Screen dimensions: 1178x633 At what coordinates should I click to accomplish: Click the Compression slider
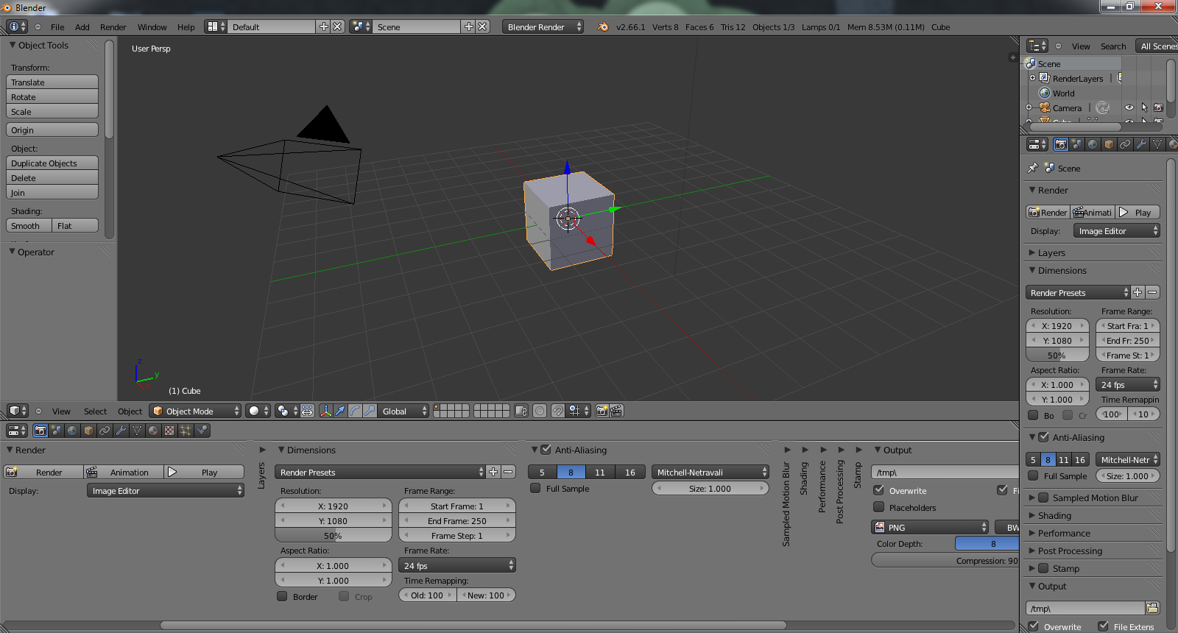coord(945,560)
